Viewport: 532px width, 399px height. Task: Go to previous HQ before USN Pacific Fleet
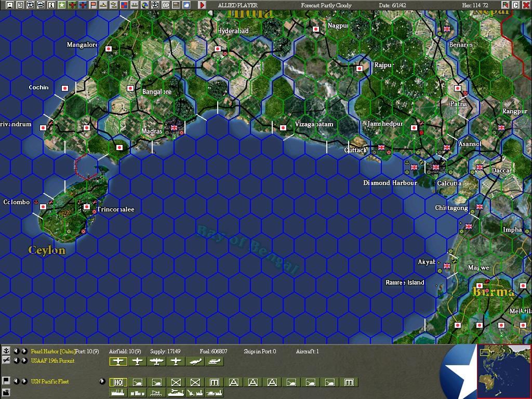(16, 381)
